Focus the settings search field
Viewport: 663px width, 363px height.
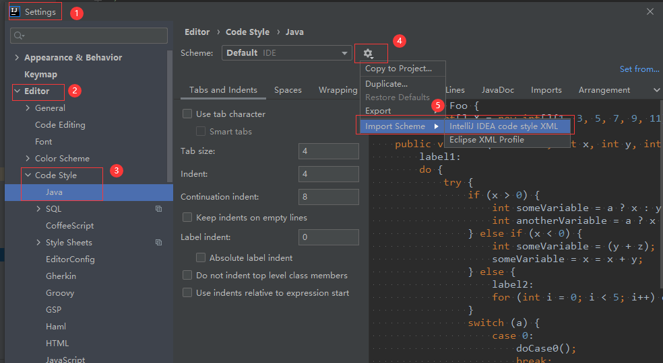click(89, 36)
